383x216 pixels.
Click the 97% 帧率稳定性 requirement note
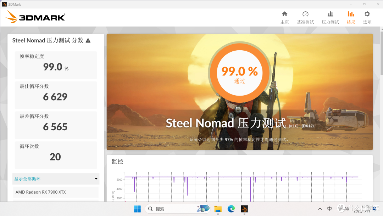[240, 140]
